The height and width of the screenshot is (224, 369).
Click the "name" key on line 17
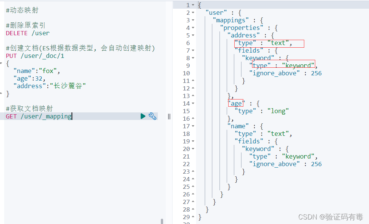coord(238,126)
